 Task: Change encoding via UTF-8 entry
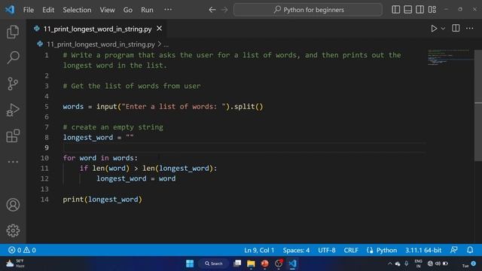click(326, 250)
